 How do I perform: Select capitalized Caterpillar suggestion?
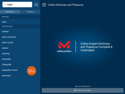pos(20,64)
